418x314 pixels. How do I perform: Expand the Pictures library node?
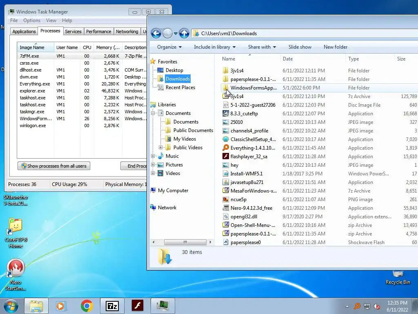[x=153, y=164]
